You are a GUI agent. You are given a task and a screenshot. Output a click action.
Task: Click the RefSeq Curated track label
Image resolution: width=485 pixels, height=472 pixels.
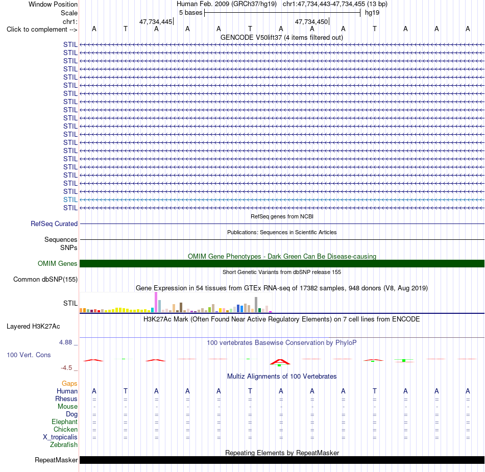click(x=54, y=223)
